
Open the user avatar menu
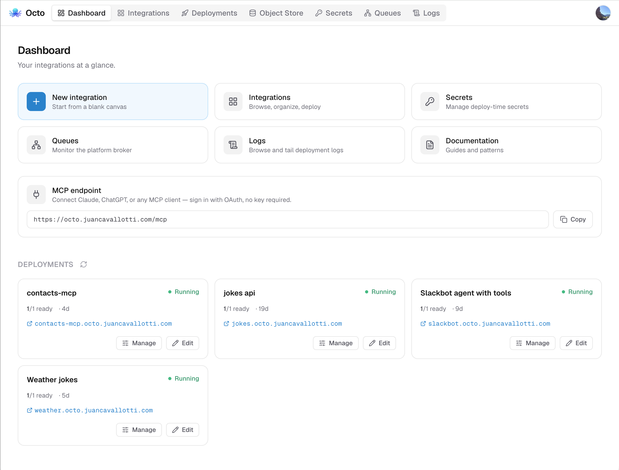click(x=603, y=13)
